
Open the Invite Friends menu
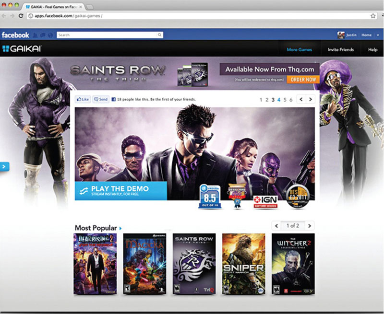click(x=341, y=50)
